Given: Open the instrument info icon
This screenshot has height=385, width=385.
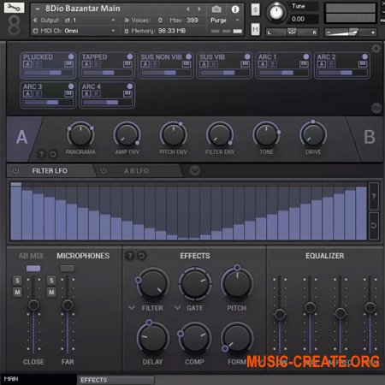Looking at the screenshot, I should (x=235, y=9).
